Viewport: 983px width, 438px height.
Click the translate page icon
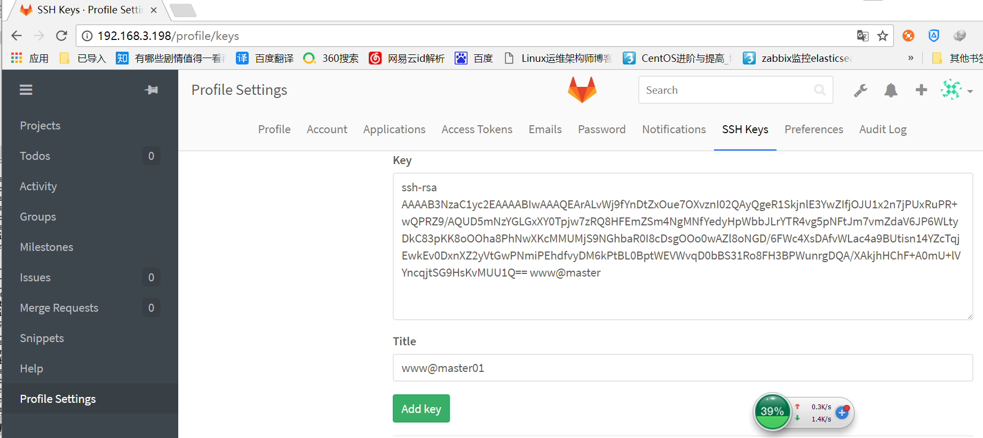862,36
